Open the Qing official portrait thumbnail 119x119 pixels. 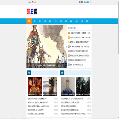pos(68,86)
